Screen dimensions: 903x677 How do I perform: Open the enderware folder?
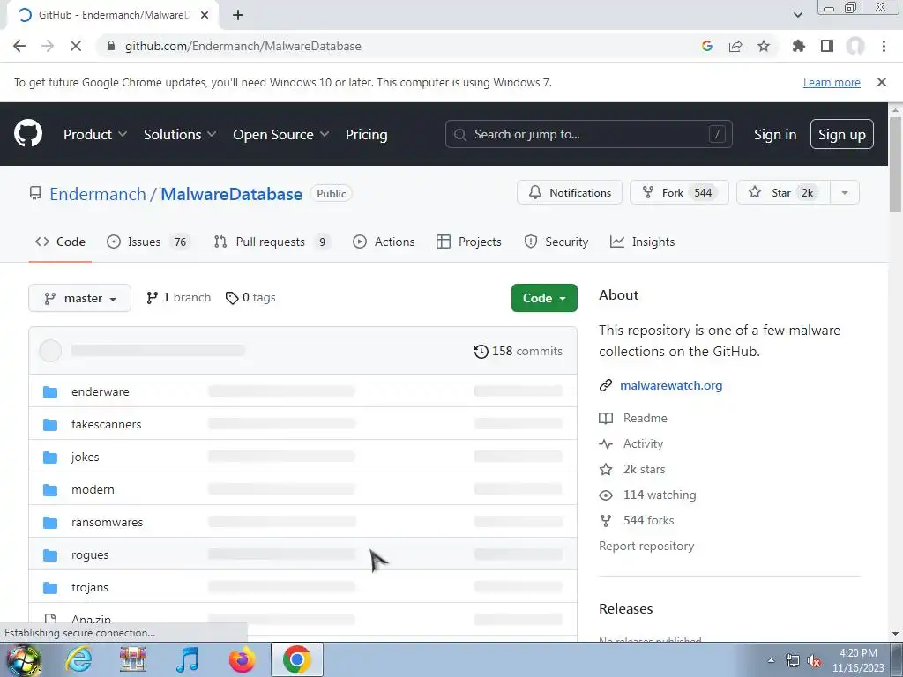[101, 391]
